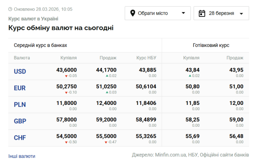Open the CHF currency link
Viewport: 256px width, 167px height.
(x=20, y=138)
